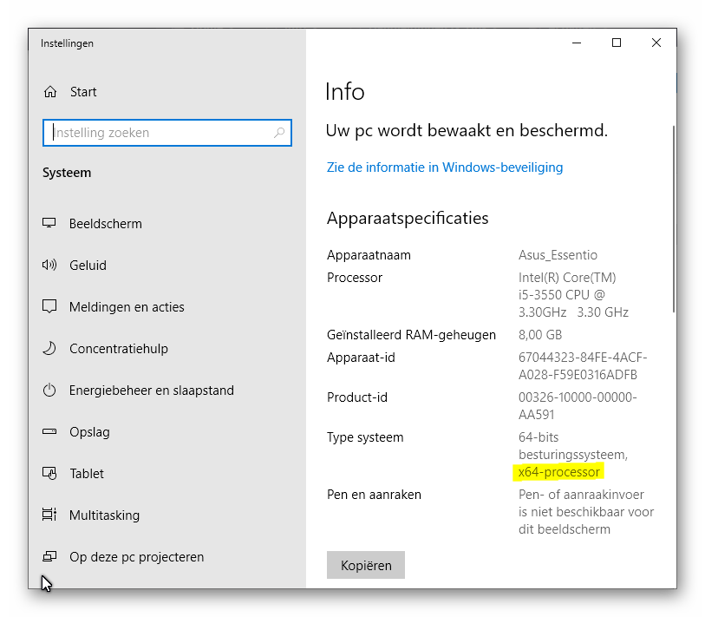Open Zie de informatie in Windows-beveiliging link
The width and height of the screenshot is (705, 617).
tap(445, 167)
